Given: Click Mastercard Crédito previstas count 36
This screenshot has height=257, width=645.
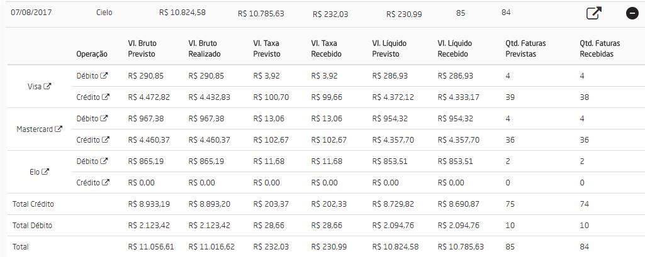Looking at the screenshot, I should coord(510,140).
